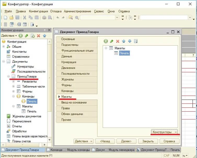Switch to the Движения tab

click(x=77, y=68)
